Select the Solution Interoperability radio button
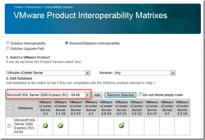This screenshot has height=140, width=205. tap(8, 43)
